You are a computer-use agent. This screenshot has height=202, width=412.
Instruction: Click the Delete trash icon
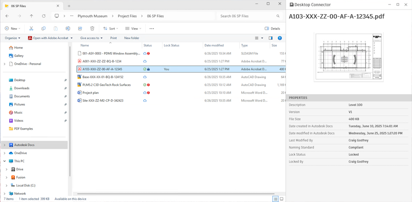pos(92,29)
